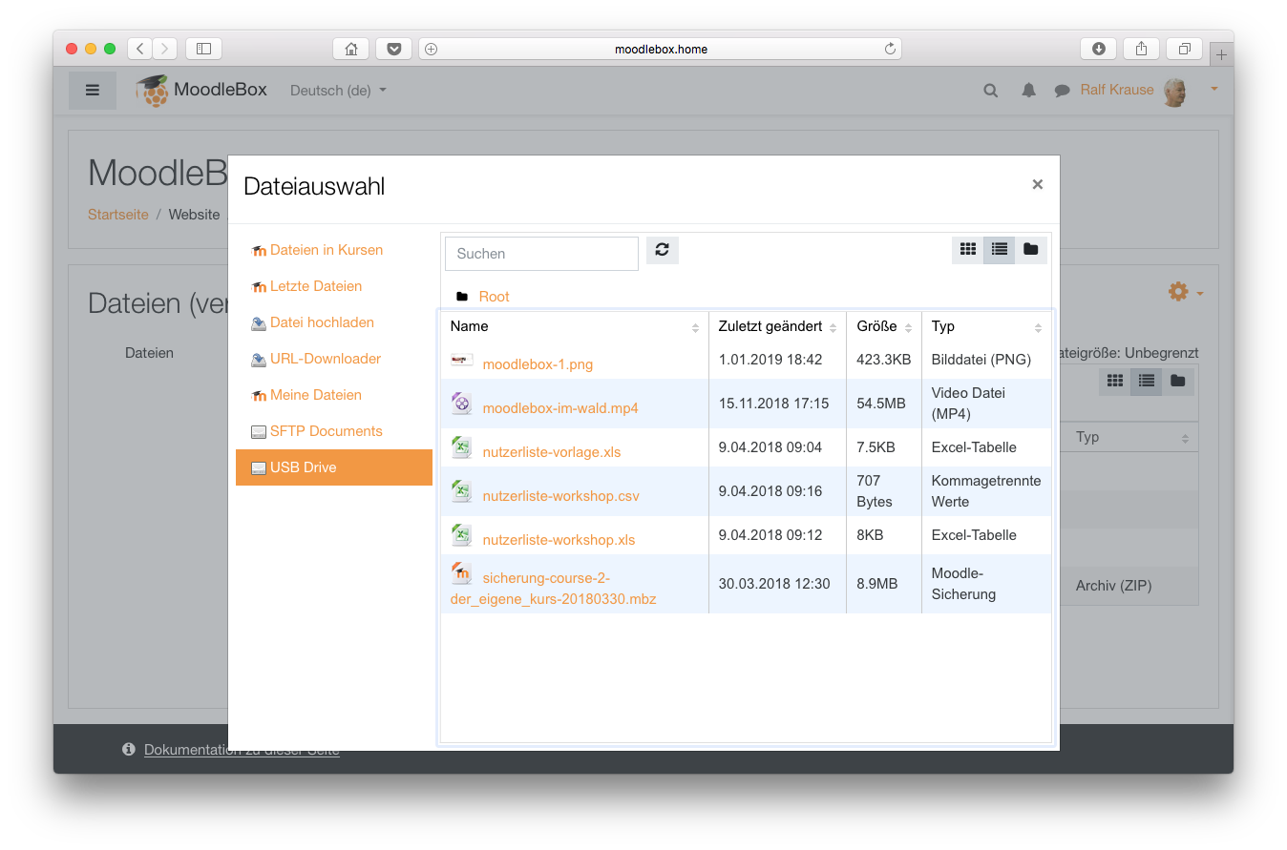Screen dimensions: 1287x850
Task: Click the 1.01.2019 18:42 date cell
Action: (x=778, y=360)
